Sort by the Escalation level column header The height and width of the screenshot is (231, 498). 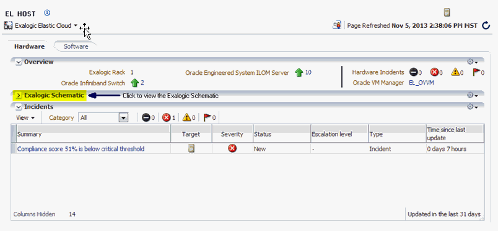click(x=339, y=133)
